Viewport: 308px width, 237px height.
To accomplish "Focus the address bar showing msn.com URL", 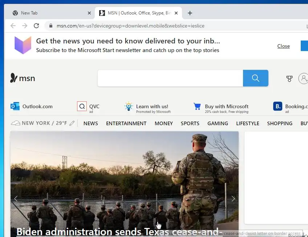I will (x=130, y=26).
